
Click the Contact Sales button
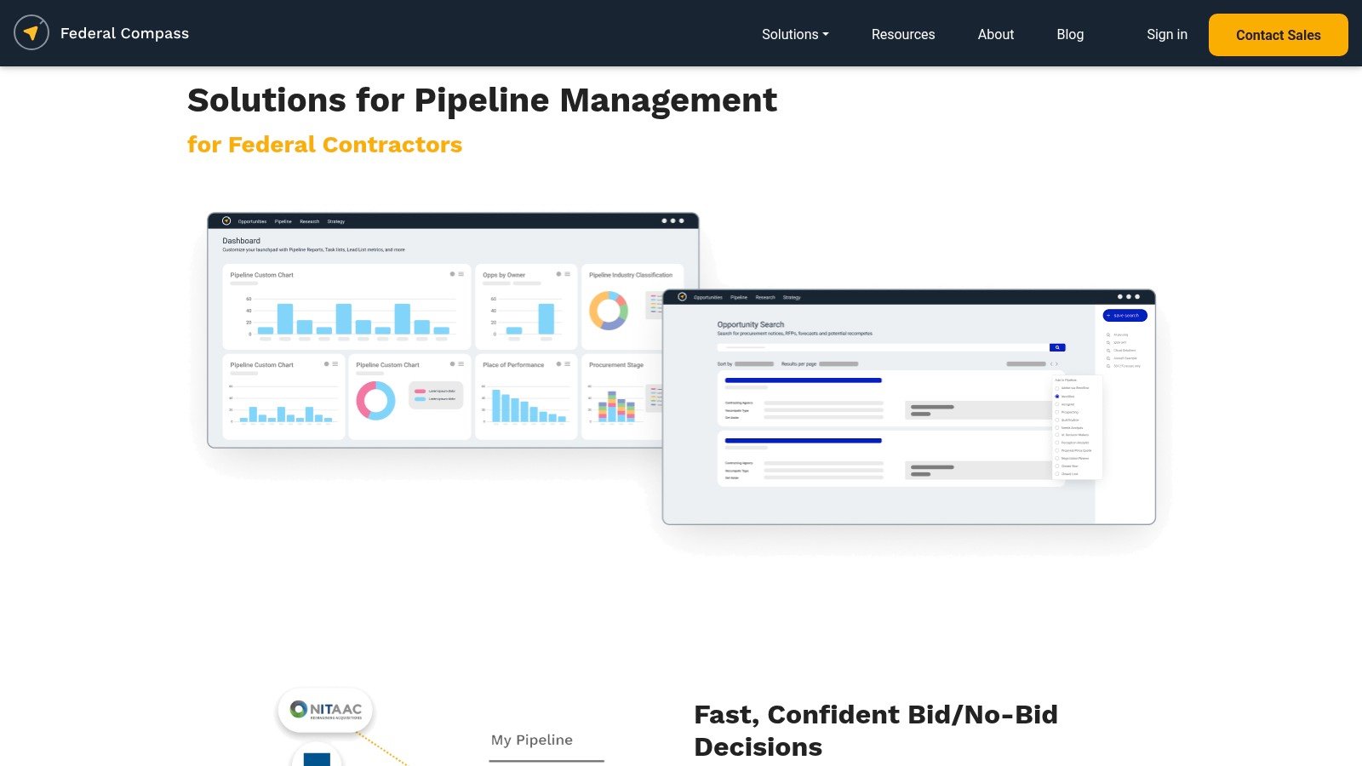point(1279,35)
